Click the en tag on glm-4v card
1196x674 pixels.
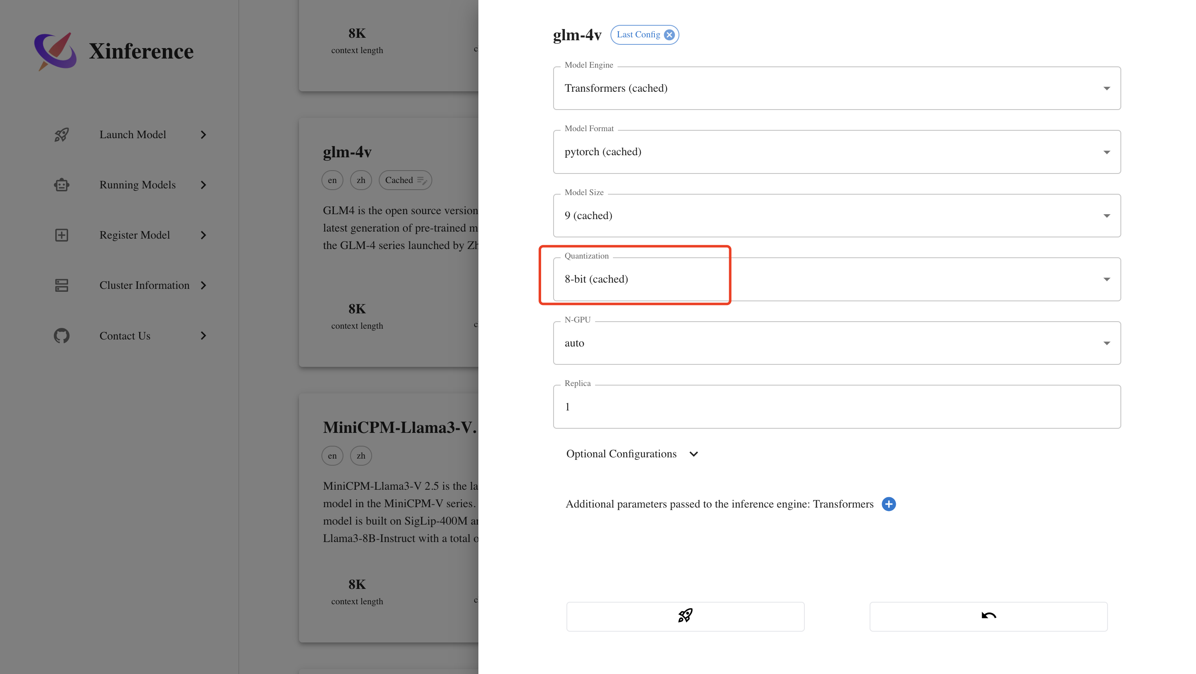332,180
